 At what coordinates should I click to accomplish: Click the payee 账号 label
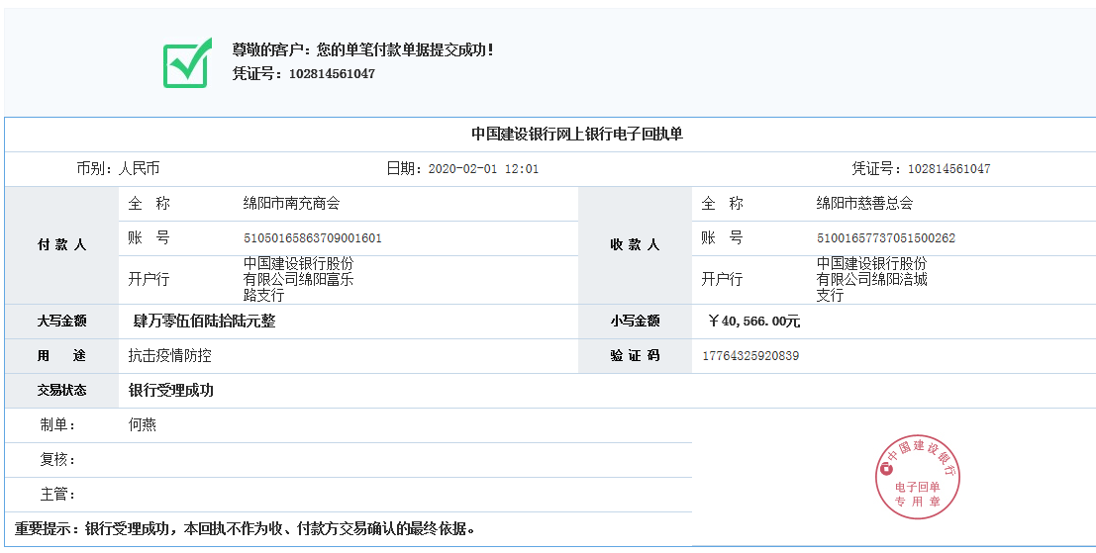coord(722,238)
